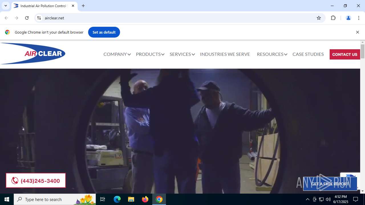
Task: Go to INDUSTRIES WE SERVE page
Action: point(225,54)
